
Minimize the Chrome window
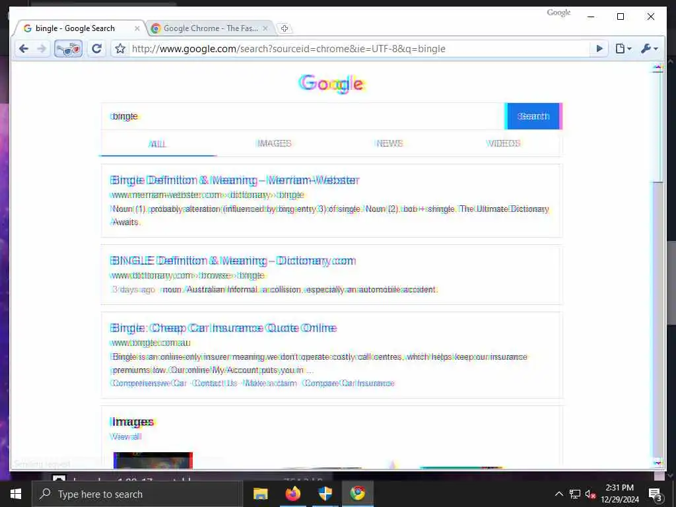(591, 17)
